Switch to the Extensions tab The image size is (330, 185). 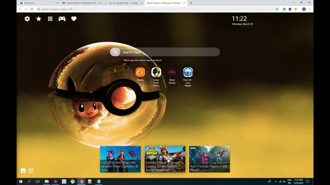39,3
